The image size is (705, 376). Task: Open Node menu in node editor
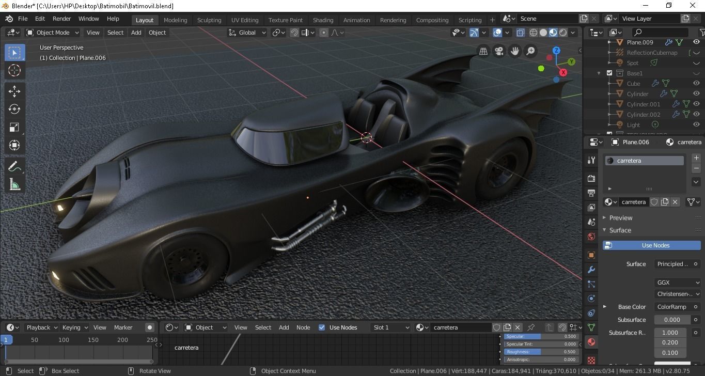point(303,327)
